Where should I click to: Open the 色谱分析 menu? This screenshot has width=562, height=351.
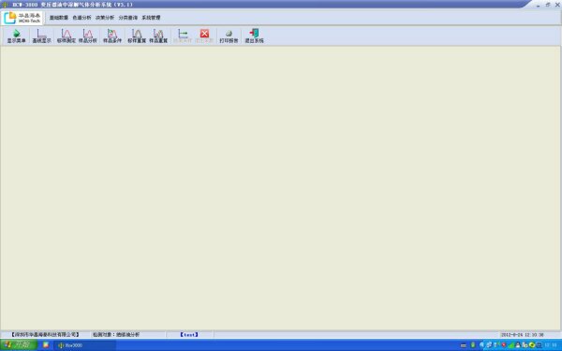[x=81, y=18]
